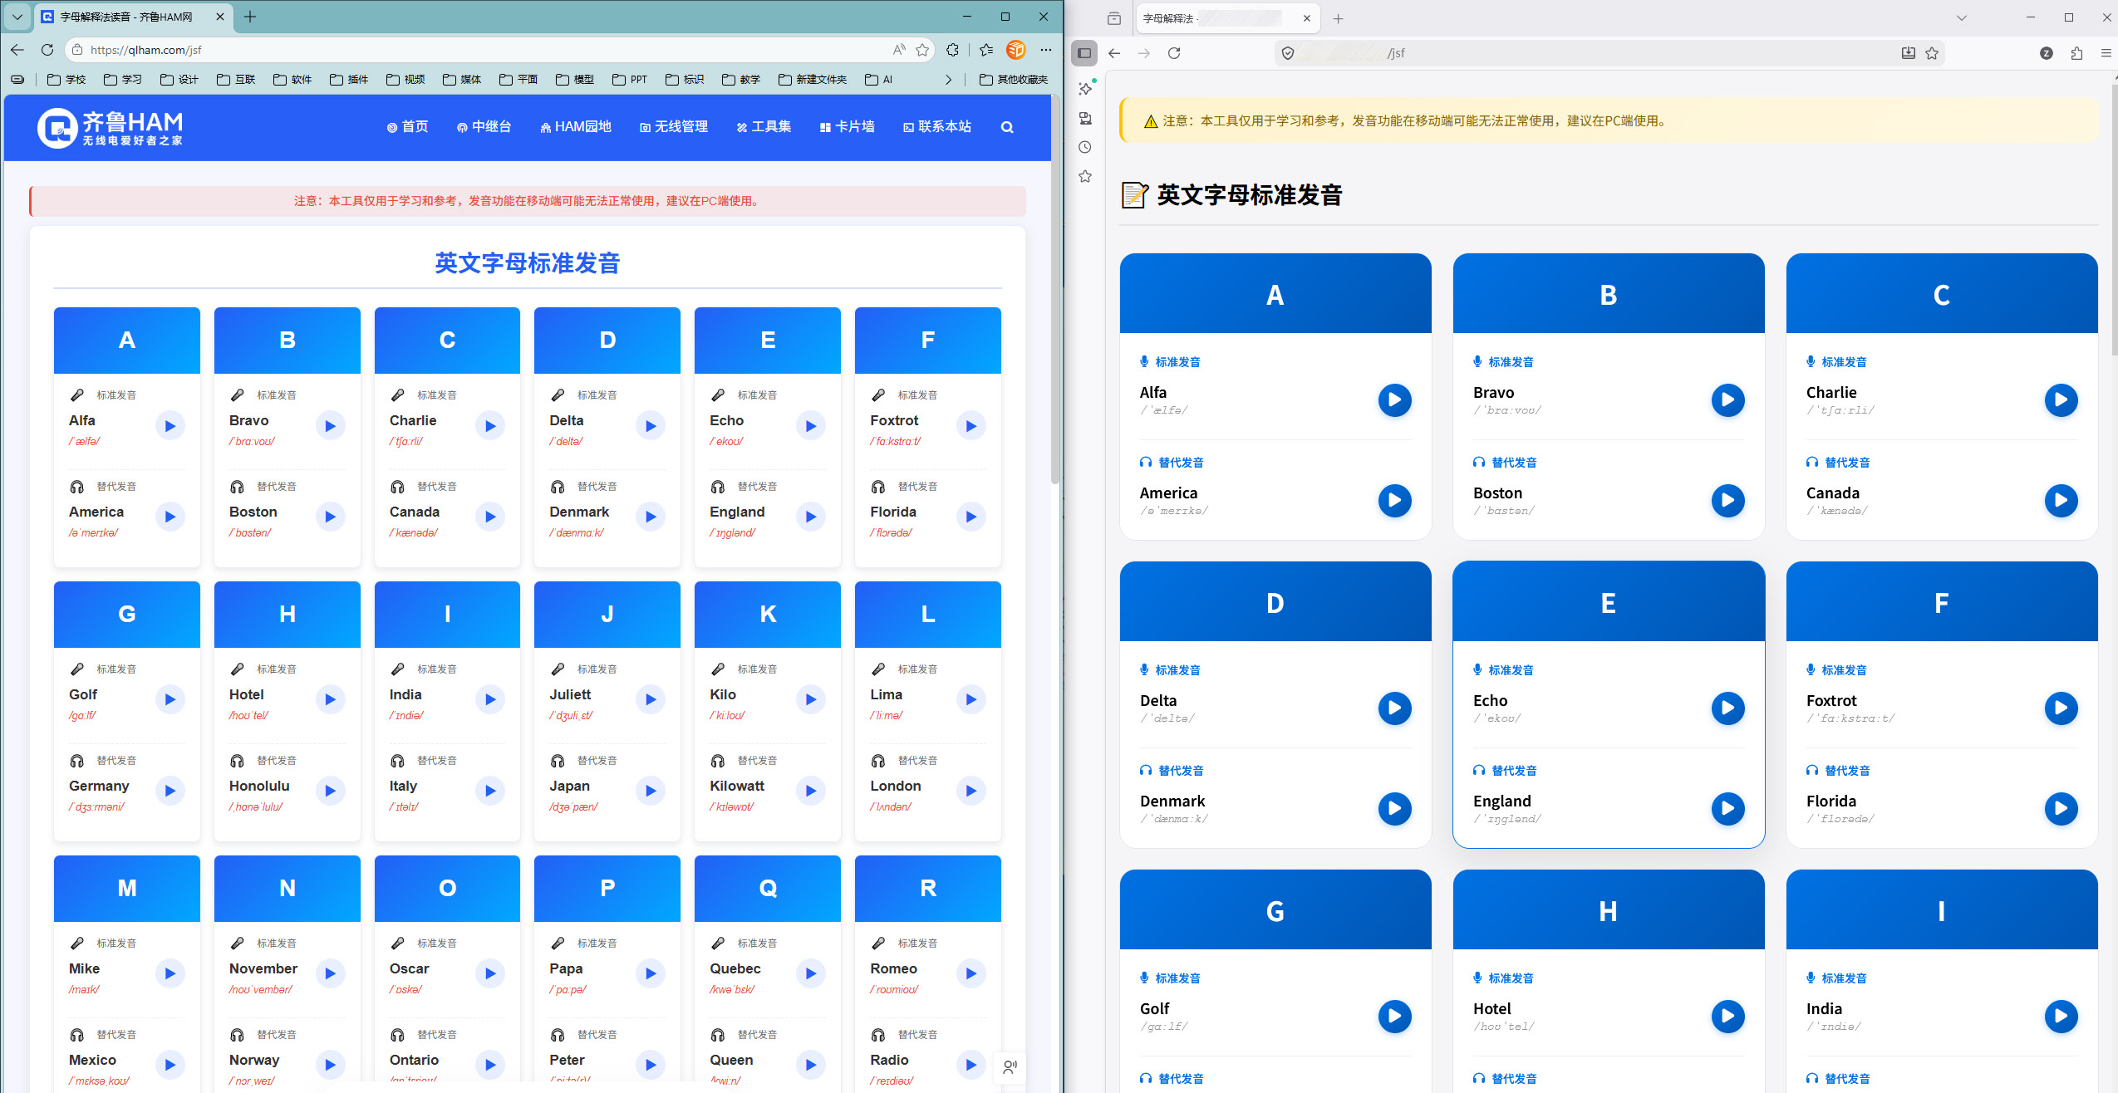Open the 学校 bookmarks folder
Screen dimensions: 2118x1093
[x=66, y=80]
